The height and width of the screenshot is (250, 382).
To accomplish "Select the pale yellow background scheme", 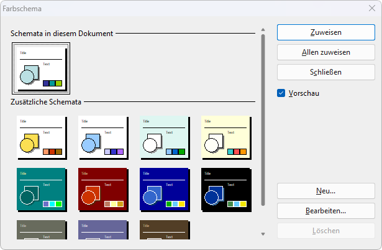I will point(226,138).
